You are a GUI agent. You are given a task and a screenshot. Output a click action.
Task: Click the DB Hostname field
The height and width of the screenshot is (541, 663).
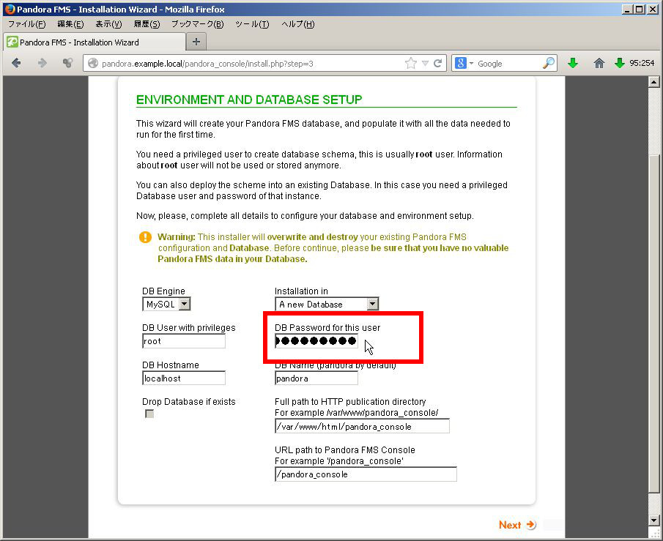(x=184, y=378)
